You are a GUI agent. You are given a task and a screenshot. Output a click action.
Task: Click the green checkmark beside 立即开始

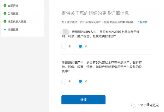5,5
